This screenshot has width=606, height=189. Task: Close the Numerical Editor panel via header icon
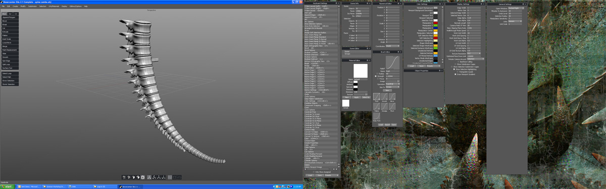coord(400,3)
